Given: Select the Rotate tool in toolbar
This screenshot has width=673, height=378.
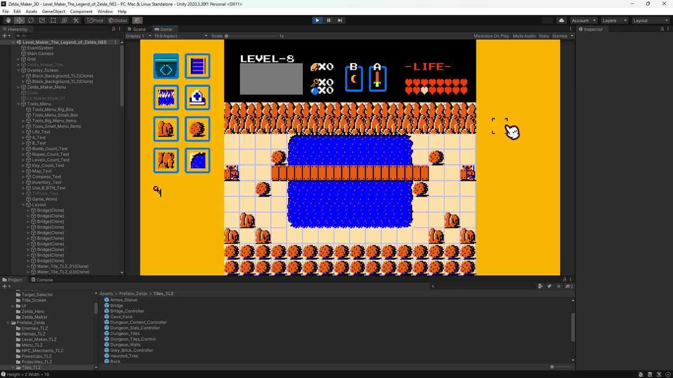Looking at the screenshot, I should [30, 20].
